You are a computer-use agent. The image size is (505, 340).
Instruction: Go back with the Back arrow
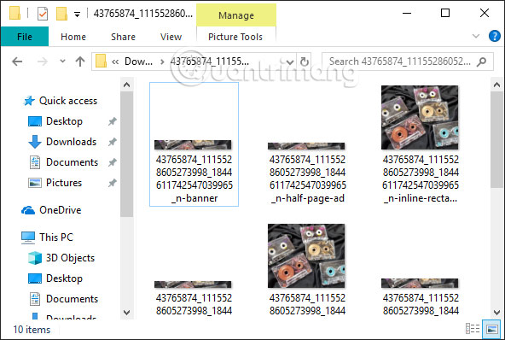[17, 62]
